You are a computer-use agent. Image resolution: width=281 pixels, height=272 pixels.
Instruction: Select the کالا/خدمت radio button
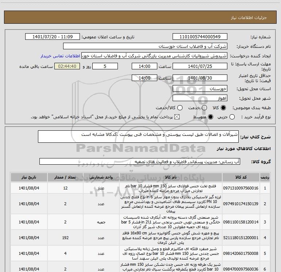coord(180,108)
